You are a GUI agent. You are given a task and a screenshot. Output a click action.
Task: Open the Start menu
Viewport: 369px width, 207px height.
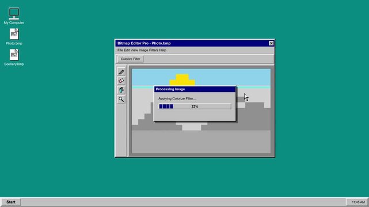point(11,202)
